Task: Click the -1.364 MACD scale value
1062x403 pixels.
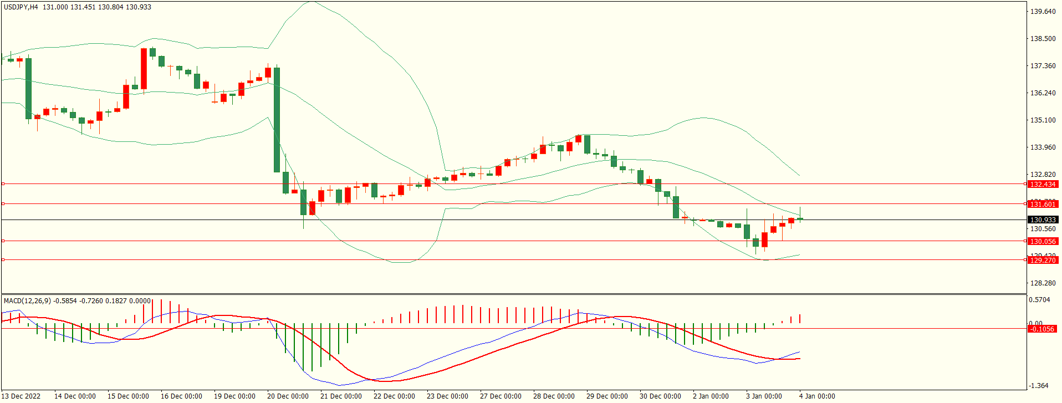Action: tap(1039, 386)
